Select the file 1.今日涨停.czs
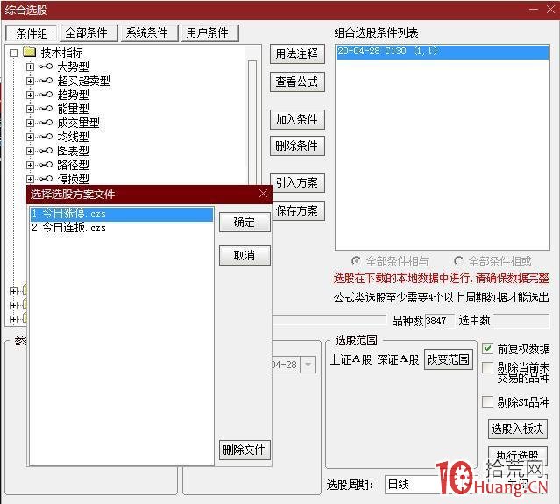The height and width of the screenshot is (504, 560). click(122, 214)
